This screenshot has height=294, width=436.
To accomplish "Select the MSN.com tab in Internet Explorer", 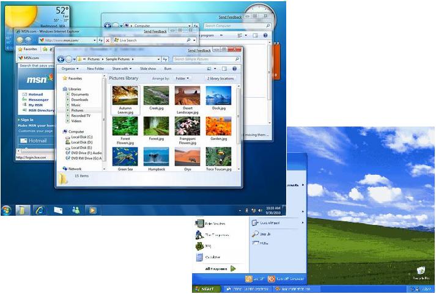I will [35, 58].
